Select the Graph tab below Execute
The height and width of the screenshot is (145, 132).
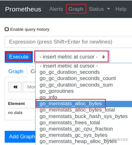pyautogui.click(x=16, y=71)
